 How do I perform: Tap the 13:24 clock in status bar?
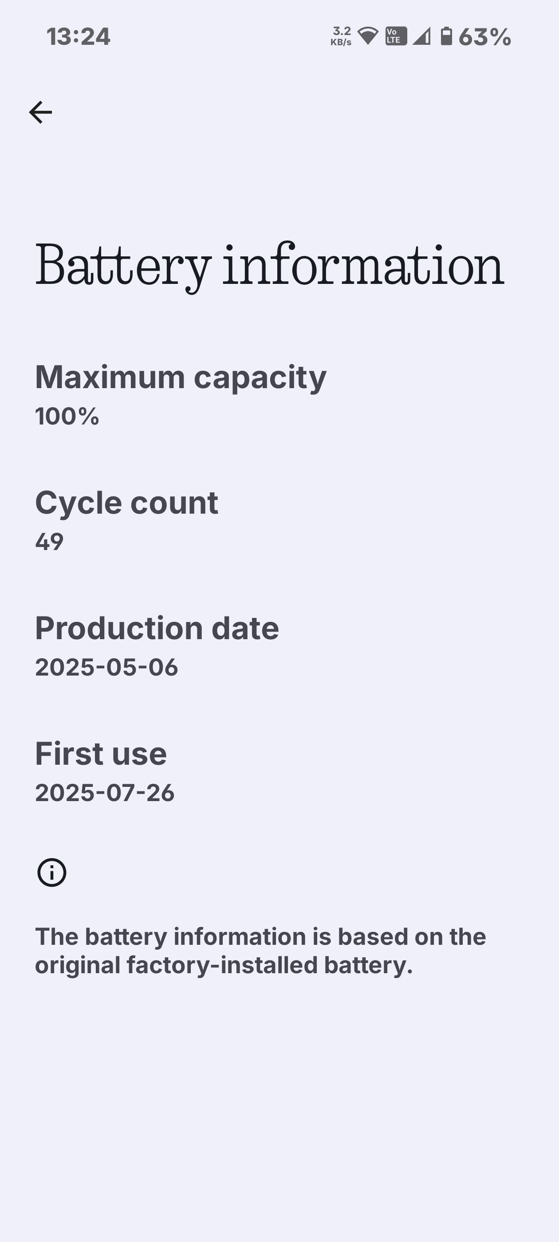[x=78, y=37]
